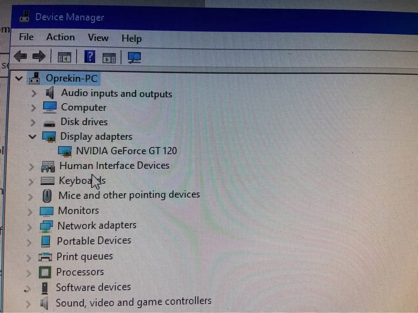Select Mice and other pointing devices
Image resolution: width=418 pixels, height=313 pixels.
129,195
